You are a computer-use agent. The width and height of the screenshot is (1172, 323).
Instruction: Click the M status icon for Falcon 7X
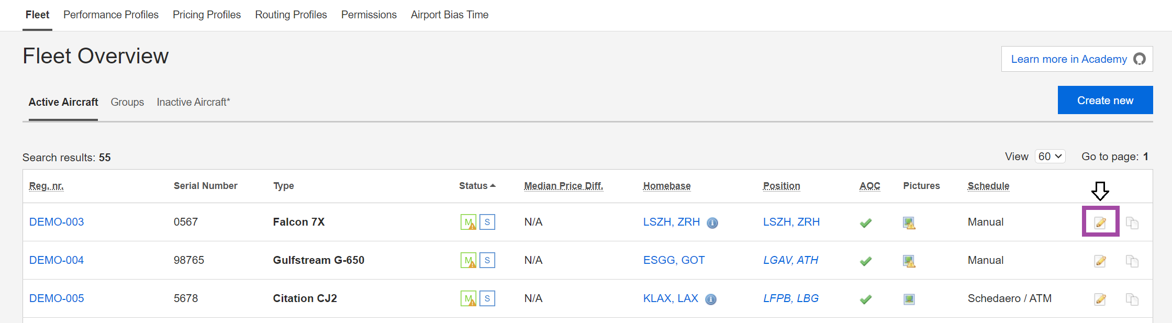pyautogui.click(x=468, y=222)
